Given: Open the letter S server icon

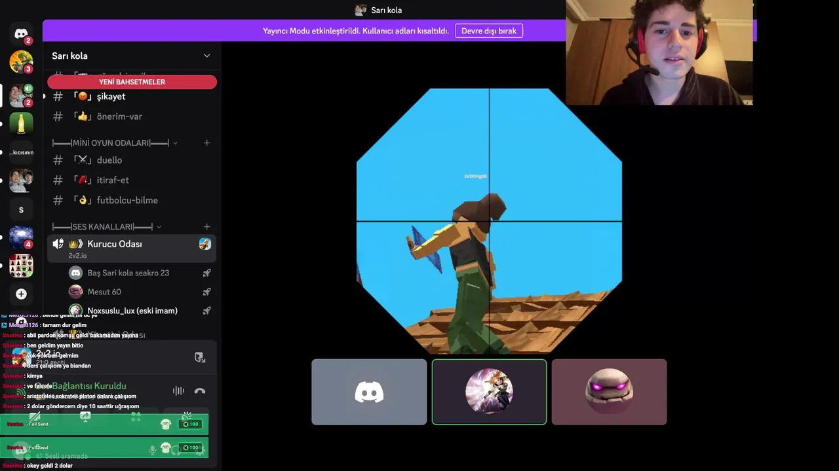Looking at the screenshot, I should 21,210.
